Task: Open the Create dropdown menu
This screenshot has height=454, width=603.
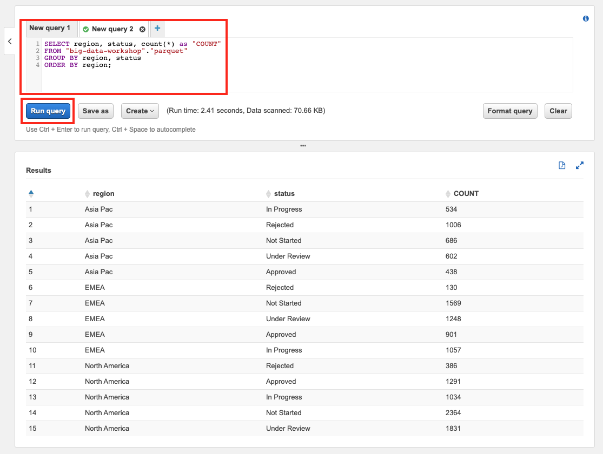Action: pyautogui.click(x=140, y=111)
